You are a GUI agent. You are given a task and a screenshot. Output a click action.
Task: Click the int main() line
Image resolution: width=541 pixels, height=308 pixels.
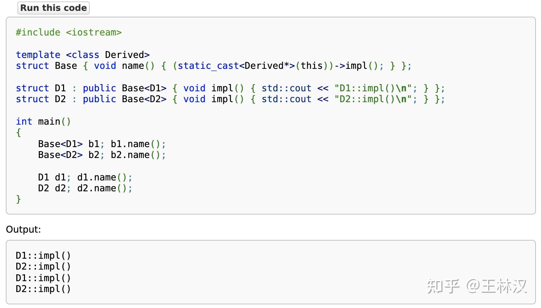tap(43, 121)
